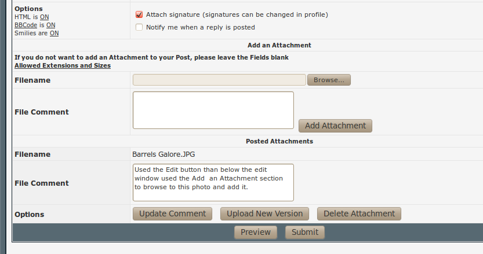The height and width of the screenshot is (254, 483).
Task: Click the posted attachment comment text box
Action: tap(213, 182)
